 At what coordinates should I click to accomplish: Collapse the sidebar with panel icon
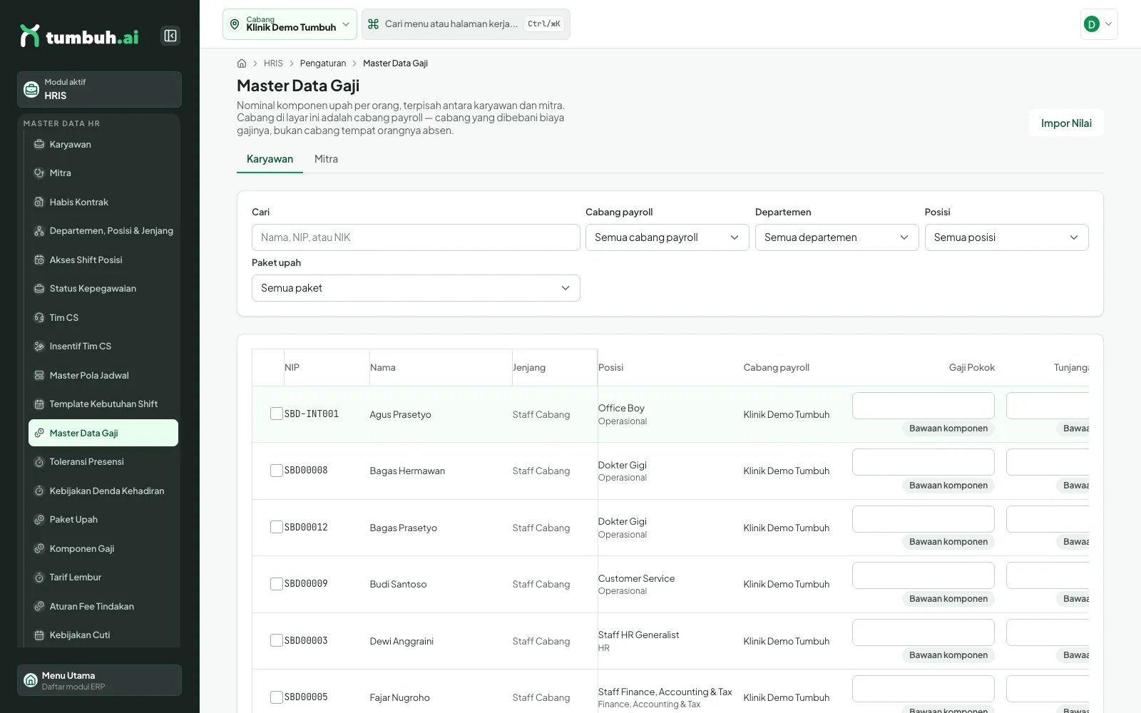tap(170, 36)
